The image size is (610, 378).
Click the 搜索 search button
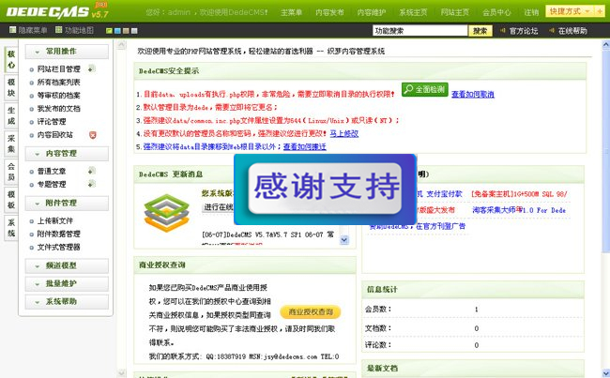click(x=480, y=31)
